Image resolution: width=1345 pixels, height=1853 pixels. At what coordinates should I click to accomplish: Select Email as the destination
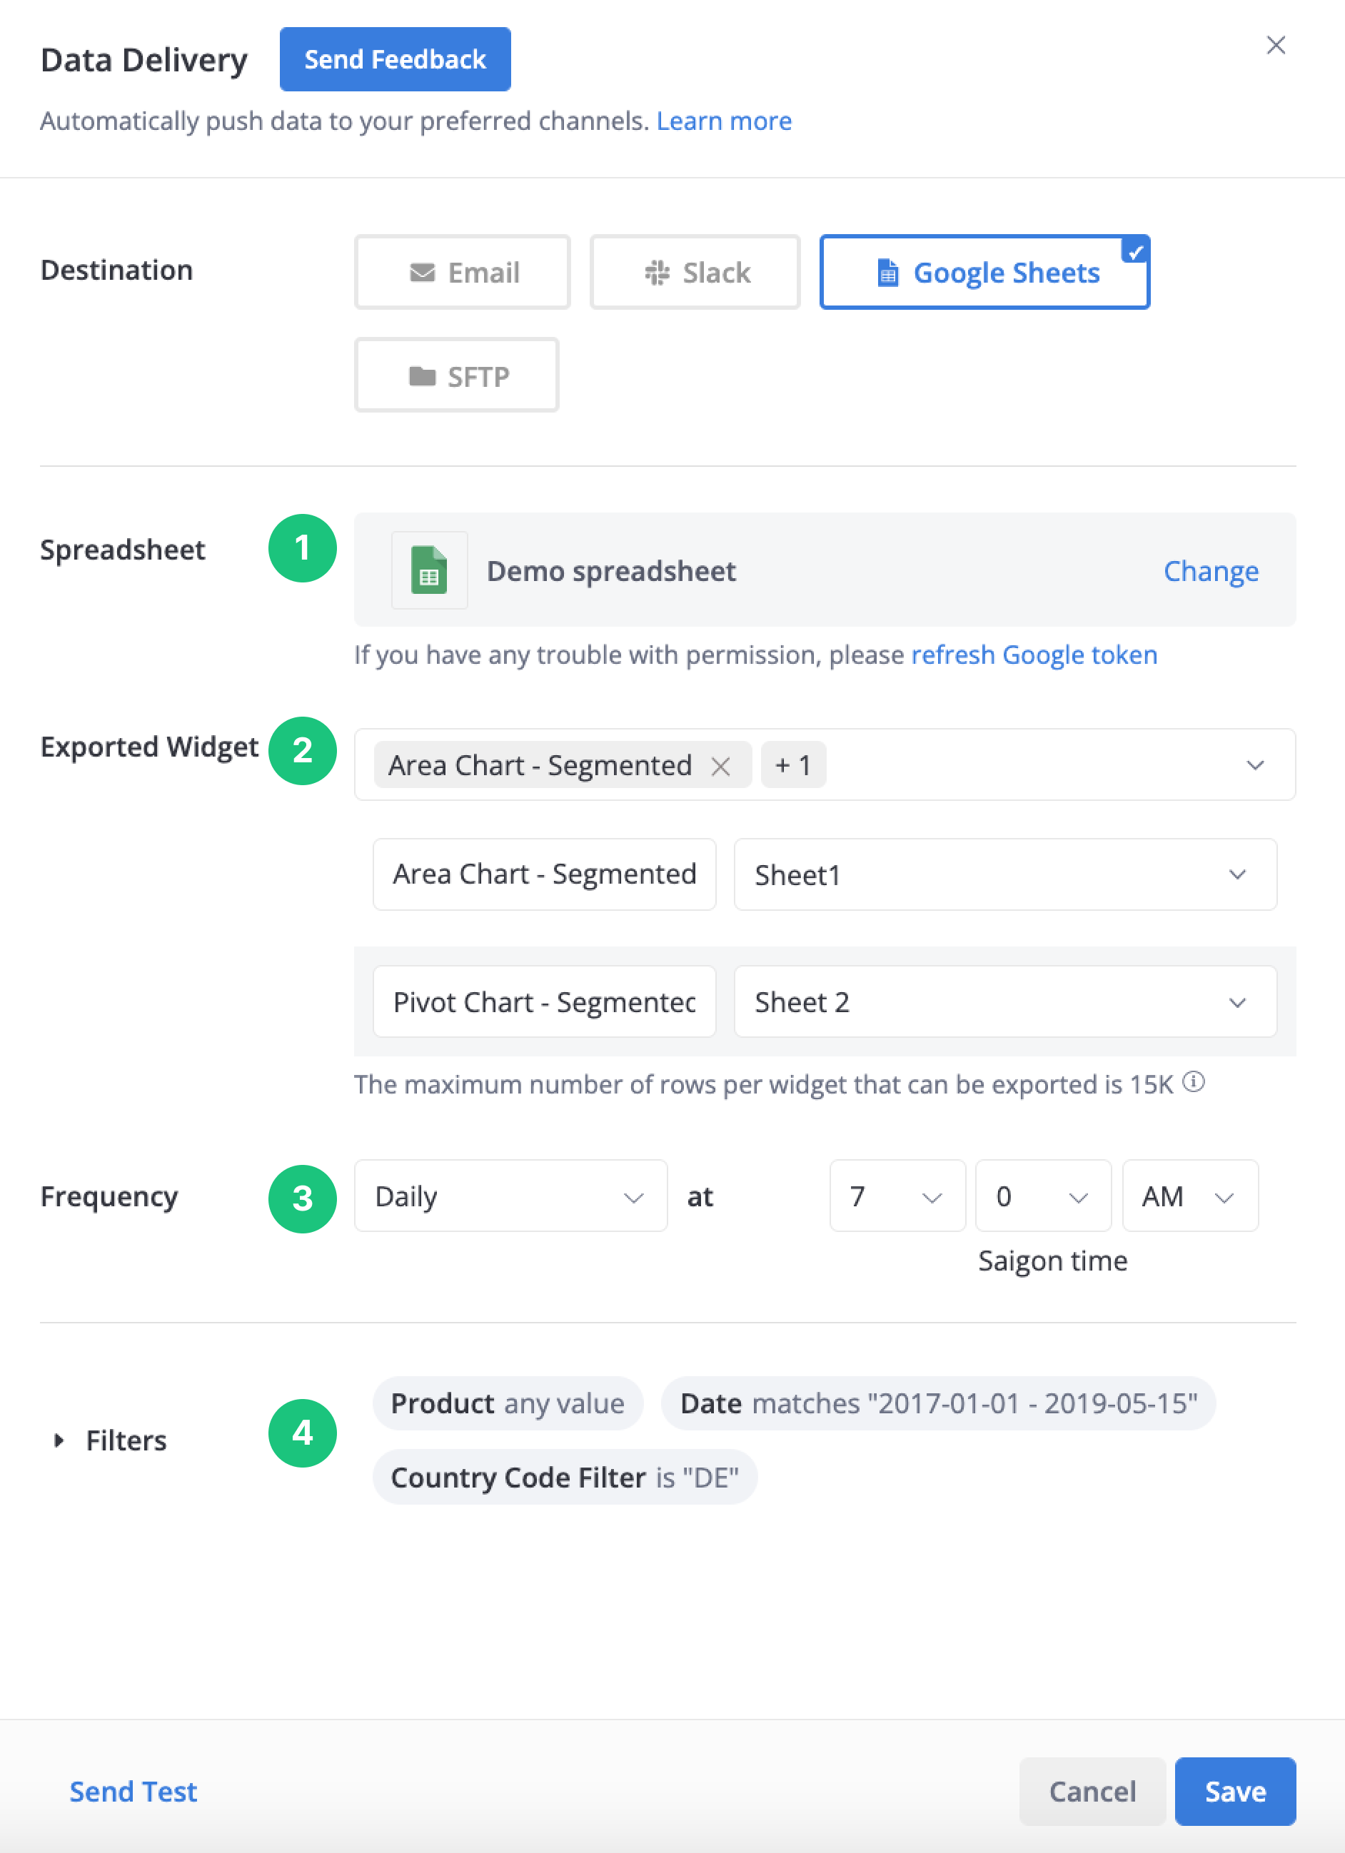click(x=463, y=272)
